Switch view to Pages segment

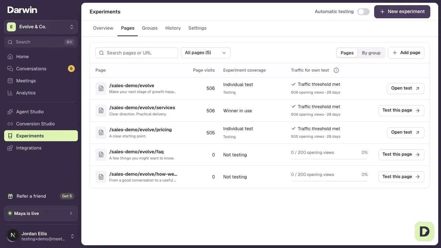(347, 53)
